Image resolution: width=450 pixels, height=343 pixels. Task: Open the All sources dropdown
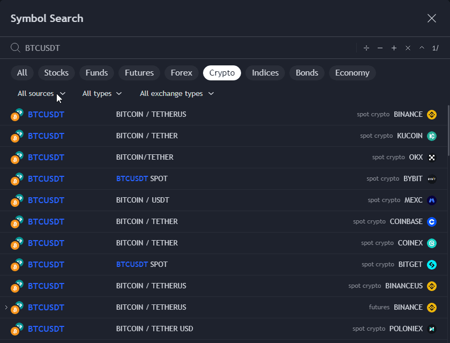click(41, 94)
